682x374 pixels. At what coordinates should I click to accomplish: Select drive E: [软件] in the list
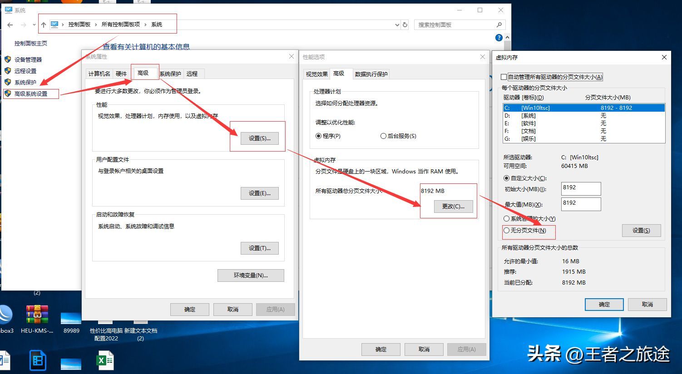point(584,123)
